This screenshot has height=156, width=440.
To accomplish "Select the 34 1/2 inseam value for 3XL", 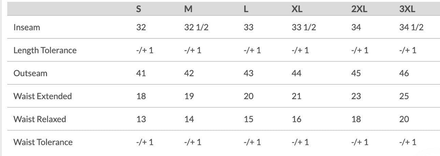I will pos(411,28).
